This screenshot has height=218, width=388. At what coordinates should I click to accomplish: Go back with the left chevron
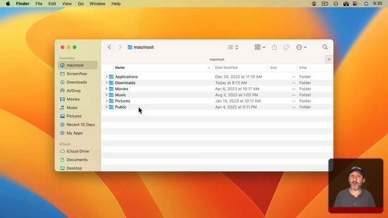point(109,47)
